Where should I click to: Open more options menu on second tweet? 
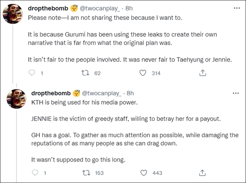[236, 94]
